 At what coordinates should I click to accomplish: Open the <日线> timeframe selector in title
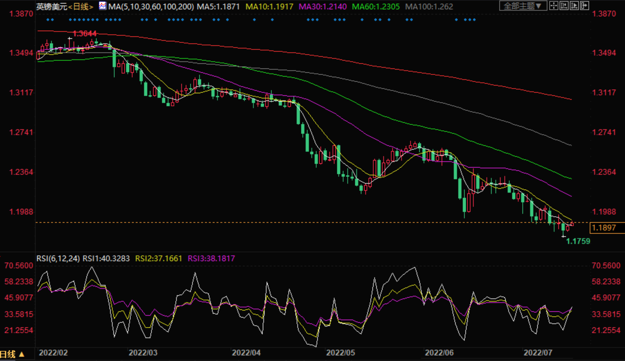click(x=81, y=7)
